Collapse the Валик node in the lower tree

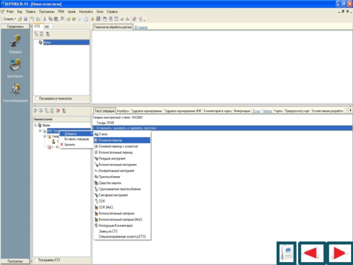tap(35, 126)
